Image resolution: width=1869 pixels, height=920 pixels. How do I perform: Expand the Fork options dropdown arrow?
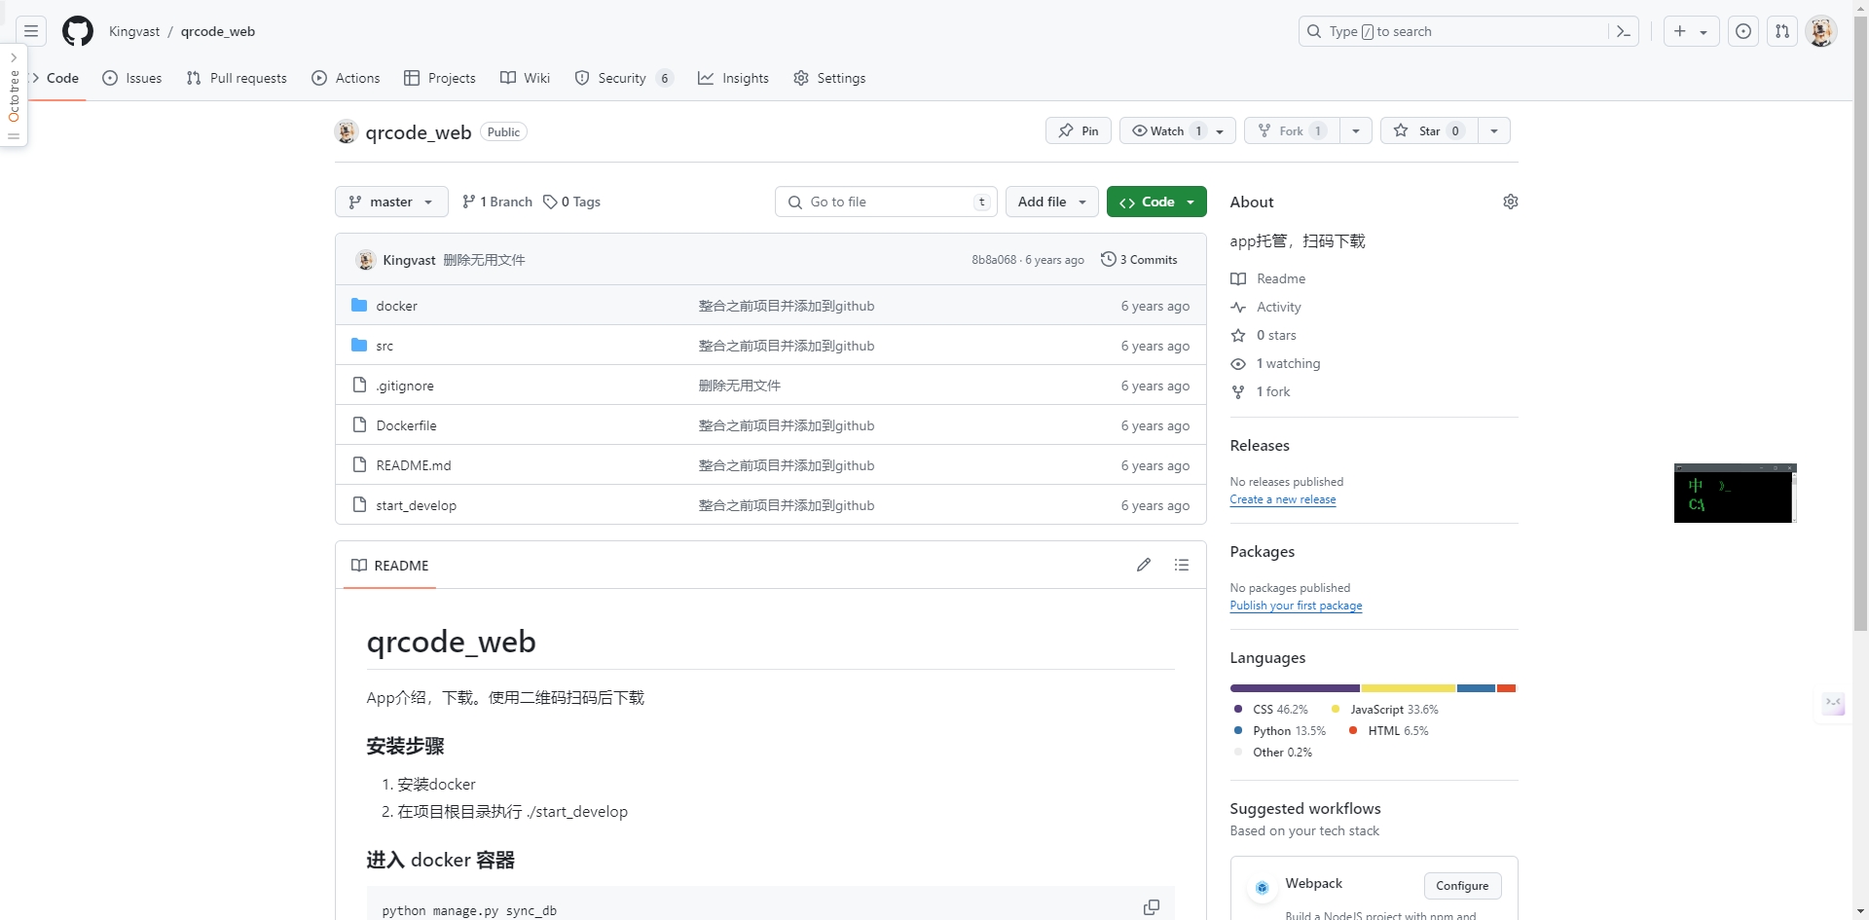click(1356, 130)
